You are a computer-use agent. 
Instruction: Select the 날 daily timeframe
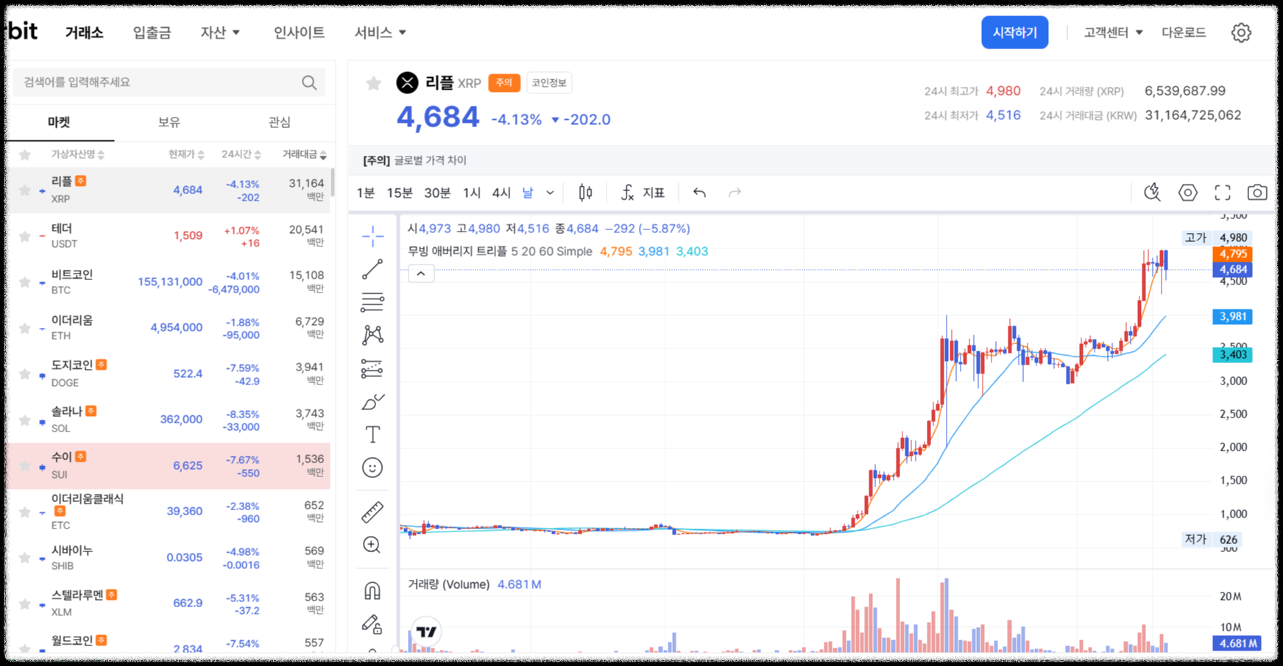tap(528, 193)
